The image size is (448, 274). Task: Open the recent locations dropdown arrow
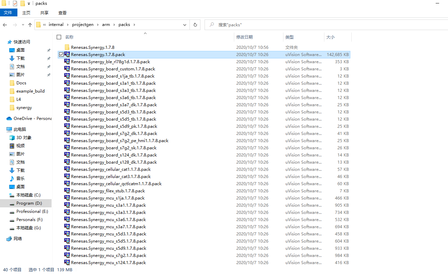point(23,25)
